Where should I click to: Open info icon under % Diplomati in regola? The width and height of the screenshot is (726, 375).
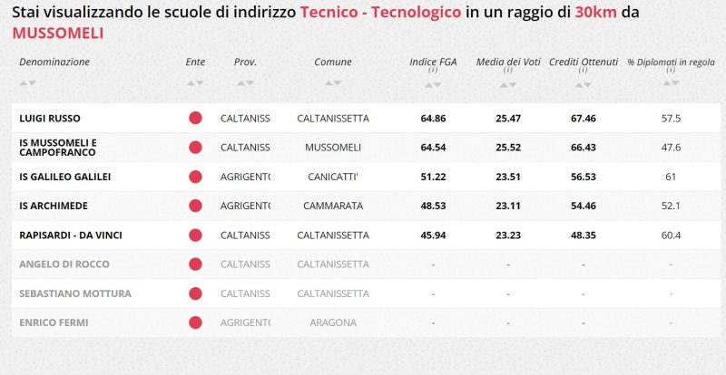(x=671, y=71)
